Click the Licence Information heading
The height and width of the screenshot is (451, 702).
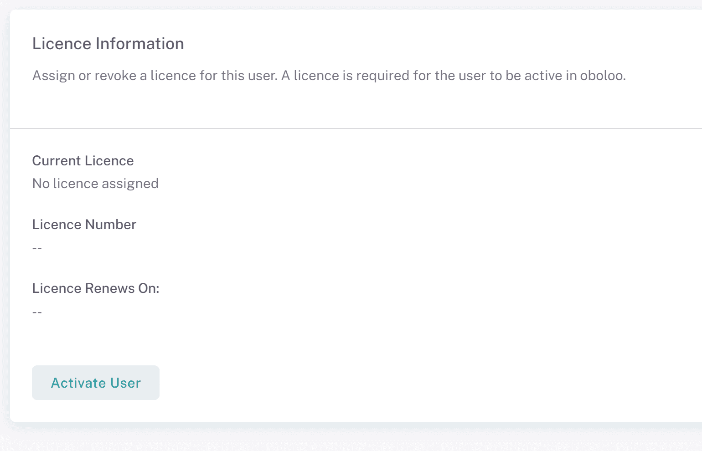coord(108,44)
